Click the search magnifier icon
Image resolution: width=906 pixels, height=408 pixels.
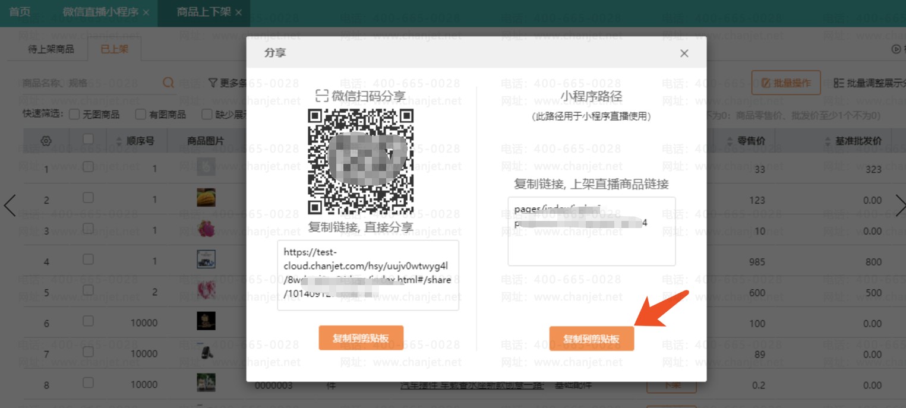click(169, 83)
